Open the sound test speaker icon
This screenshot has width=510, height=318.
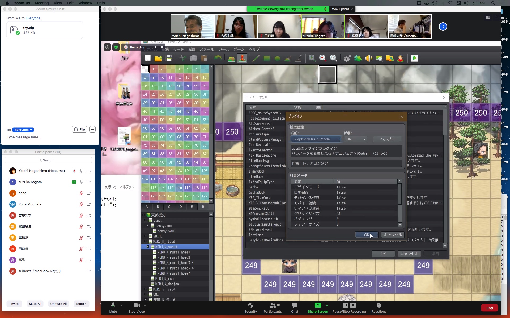click(x=368, y=58)
